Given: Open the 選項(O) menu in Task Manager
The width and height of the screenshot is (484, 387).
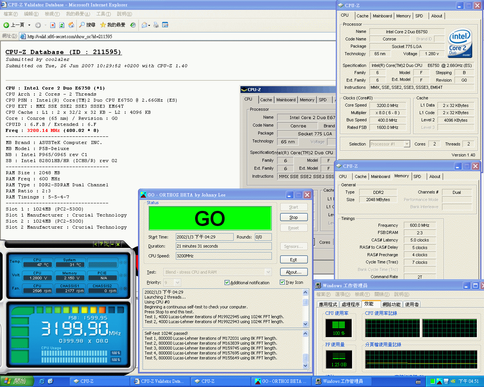Looking at the screenshot, I should (x=343, y=294).
